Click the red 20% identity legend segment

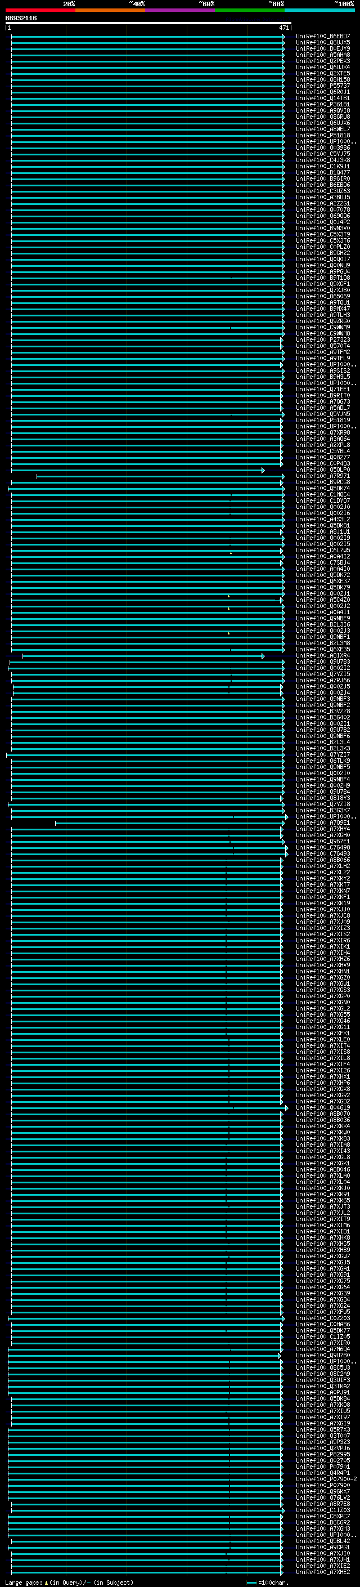tap(40, 10)
